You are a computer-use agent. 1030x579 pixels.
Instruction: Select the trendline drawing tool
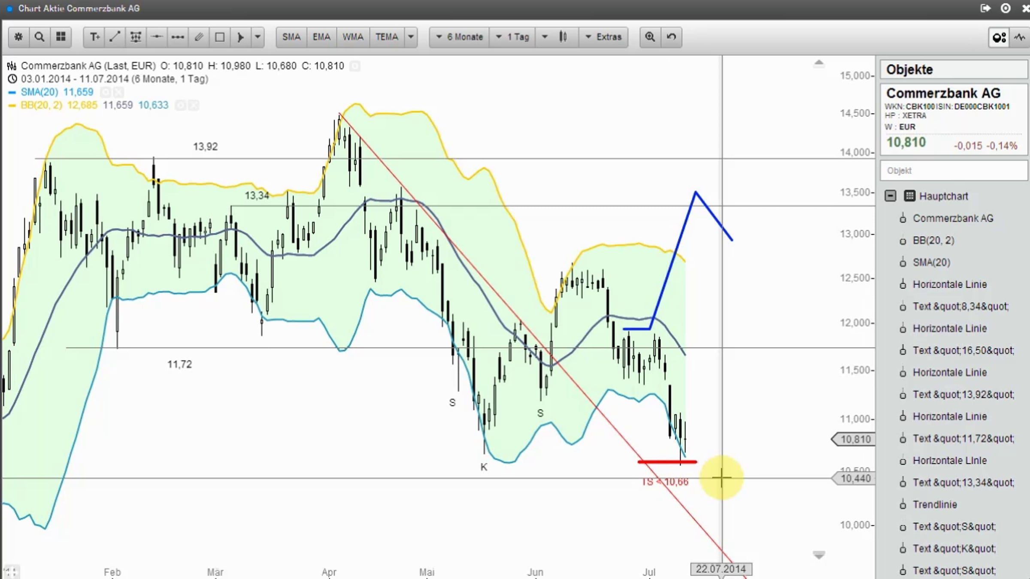pyautogui.click(x=115, y=37)
